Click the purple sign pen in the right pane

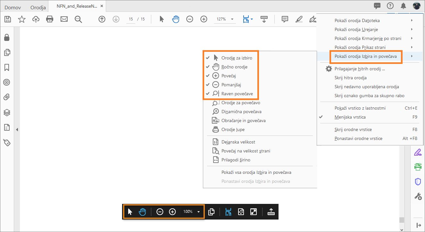click(x=418, y=152)
